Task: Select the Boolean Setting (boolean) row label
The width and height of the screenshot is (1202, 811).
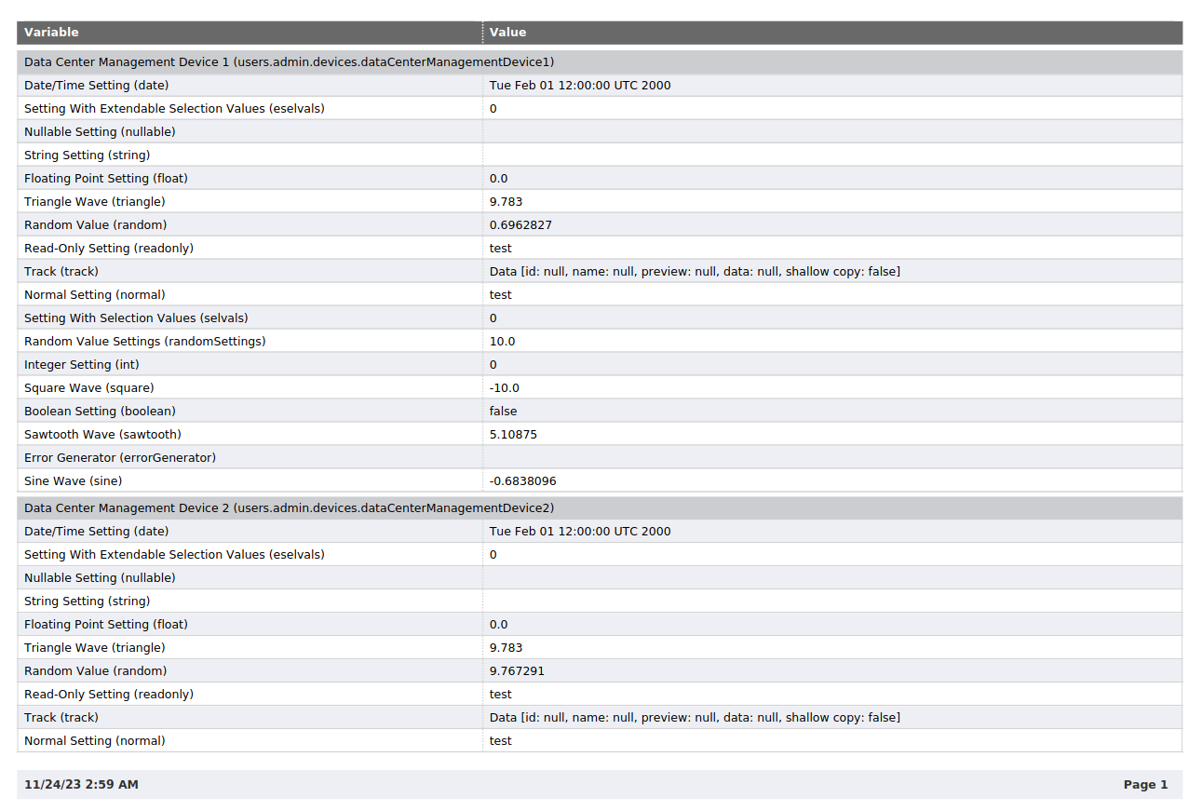Action: [x=100, y=412]
